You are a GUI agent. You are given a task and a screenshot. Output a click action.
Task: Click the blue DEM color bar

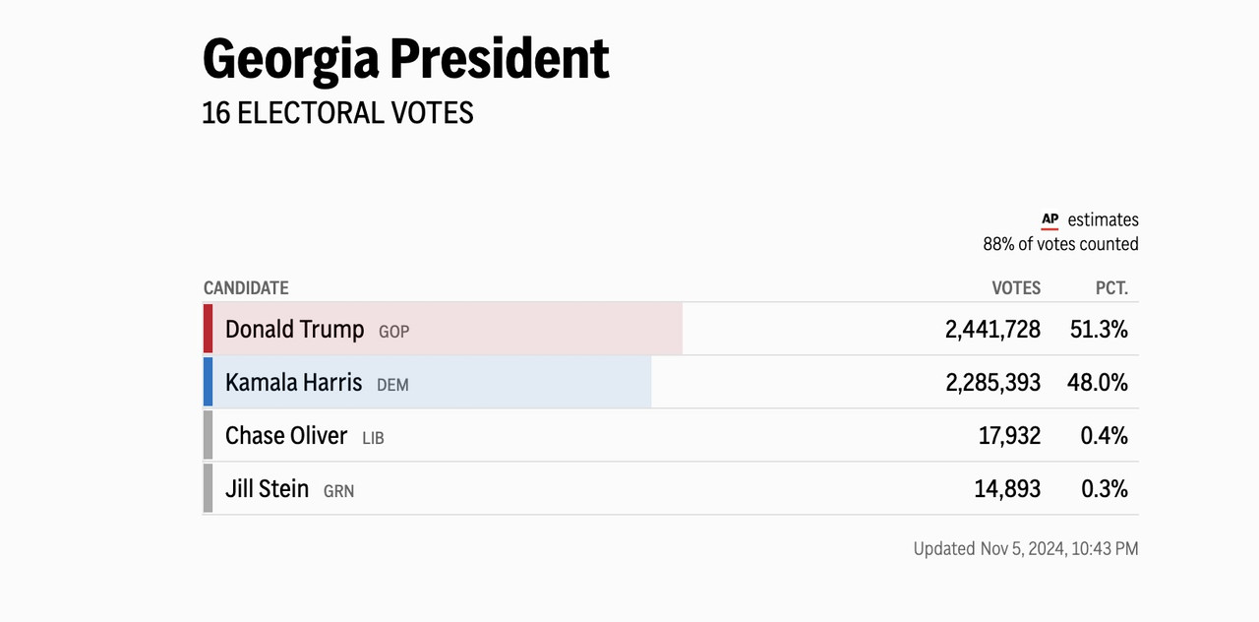pos(208,382)
